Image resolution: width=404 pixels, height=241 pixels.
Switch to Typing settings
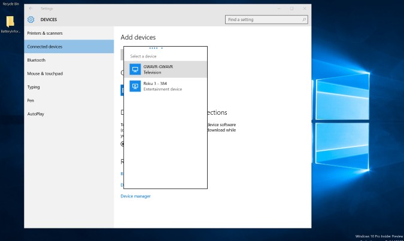click(x=34, y=87)
